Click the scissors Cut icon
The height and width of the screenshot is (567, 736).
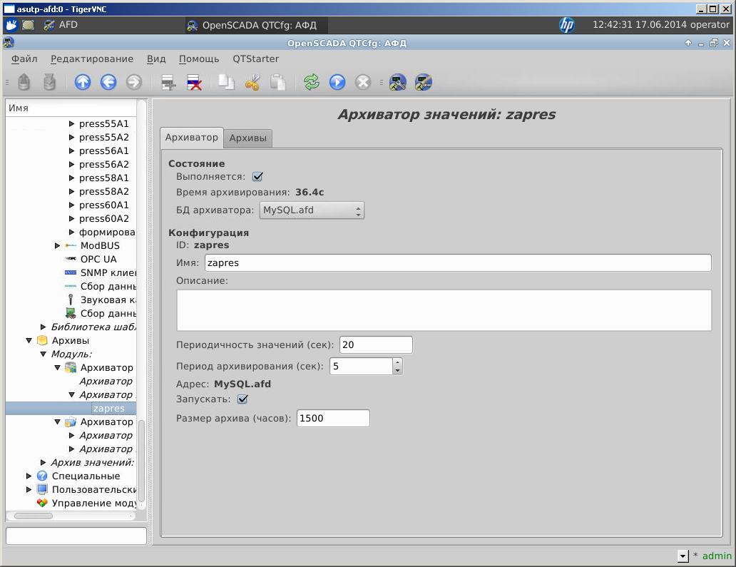click(x=252, y=83)
